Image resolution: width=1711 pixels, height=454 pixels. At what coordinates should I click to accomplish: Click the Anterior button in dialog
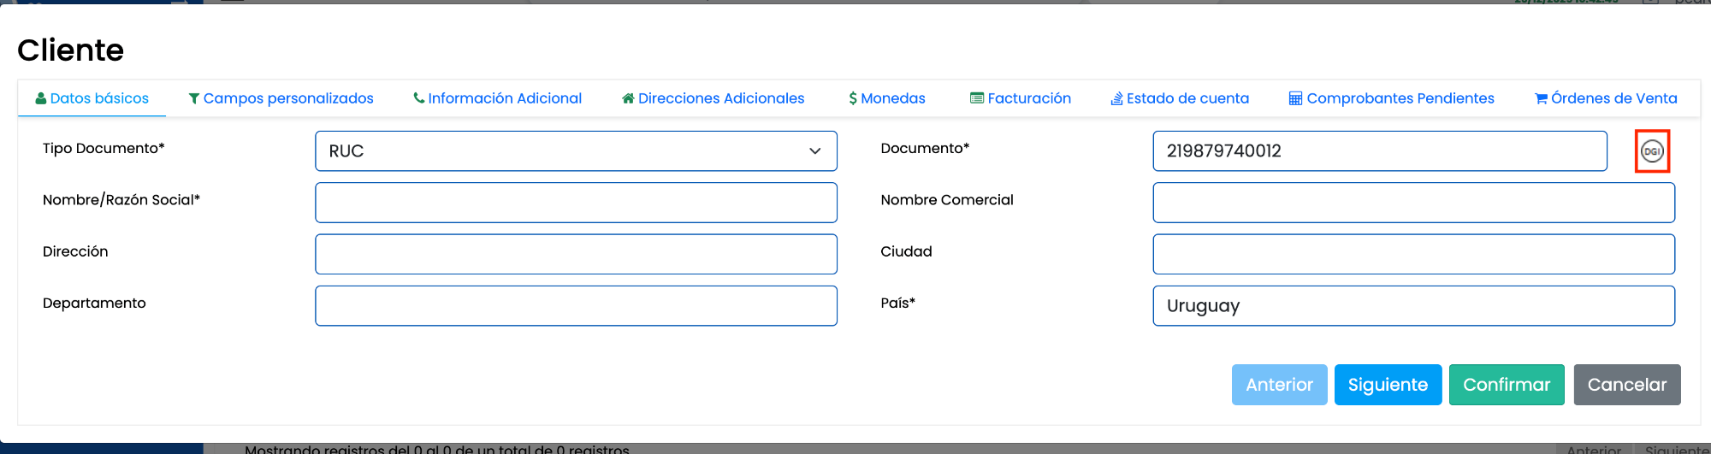(1279, 385)
